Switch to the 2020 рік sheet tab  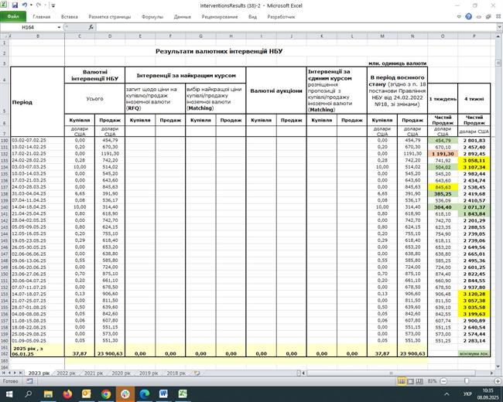tap(121, 373)
